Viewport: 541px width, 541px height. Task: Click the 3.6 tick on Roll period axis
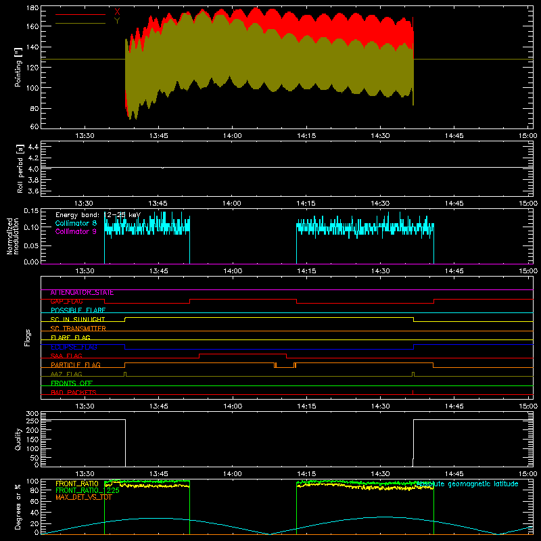(33, 191)
